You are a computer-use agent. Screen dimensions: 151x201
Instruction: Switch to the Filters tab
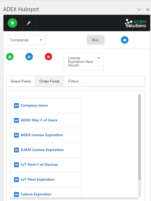click(x=73, y=81)
